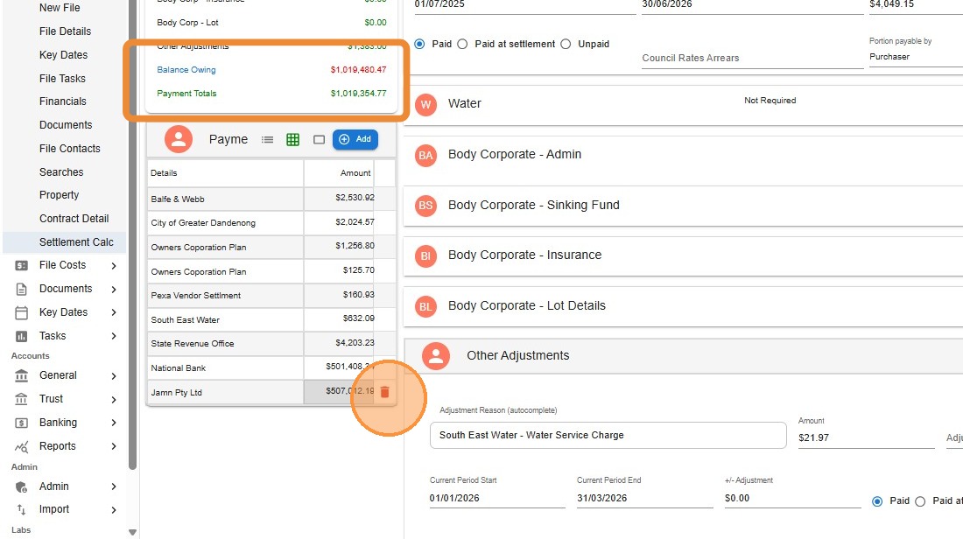Screen dimensions: 963x539
Task: Click the Key Dates calendar icon
Action: point(22,312)
